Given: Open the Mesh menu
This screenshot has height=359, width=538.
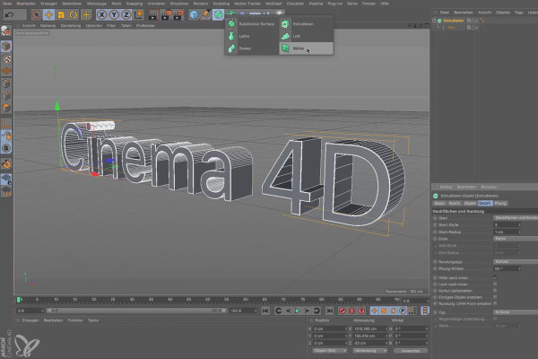Looking at the screenshot, I should 117,4.
